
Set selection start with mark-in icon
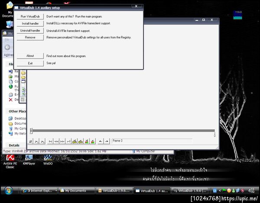(101, 141)
